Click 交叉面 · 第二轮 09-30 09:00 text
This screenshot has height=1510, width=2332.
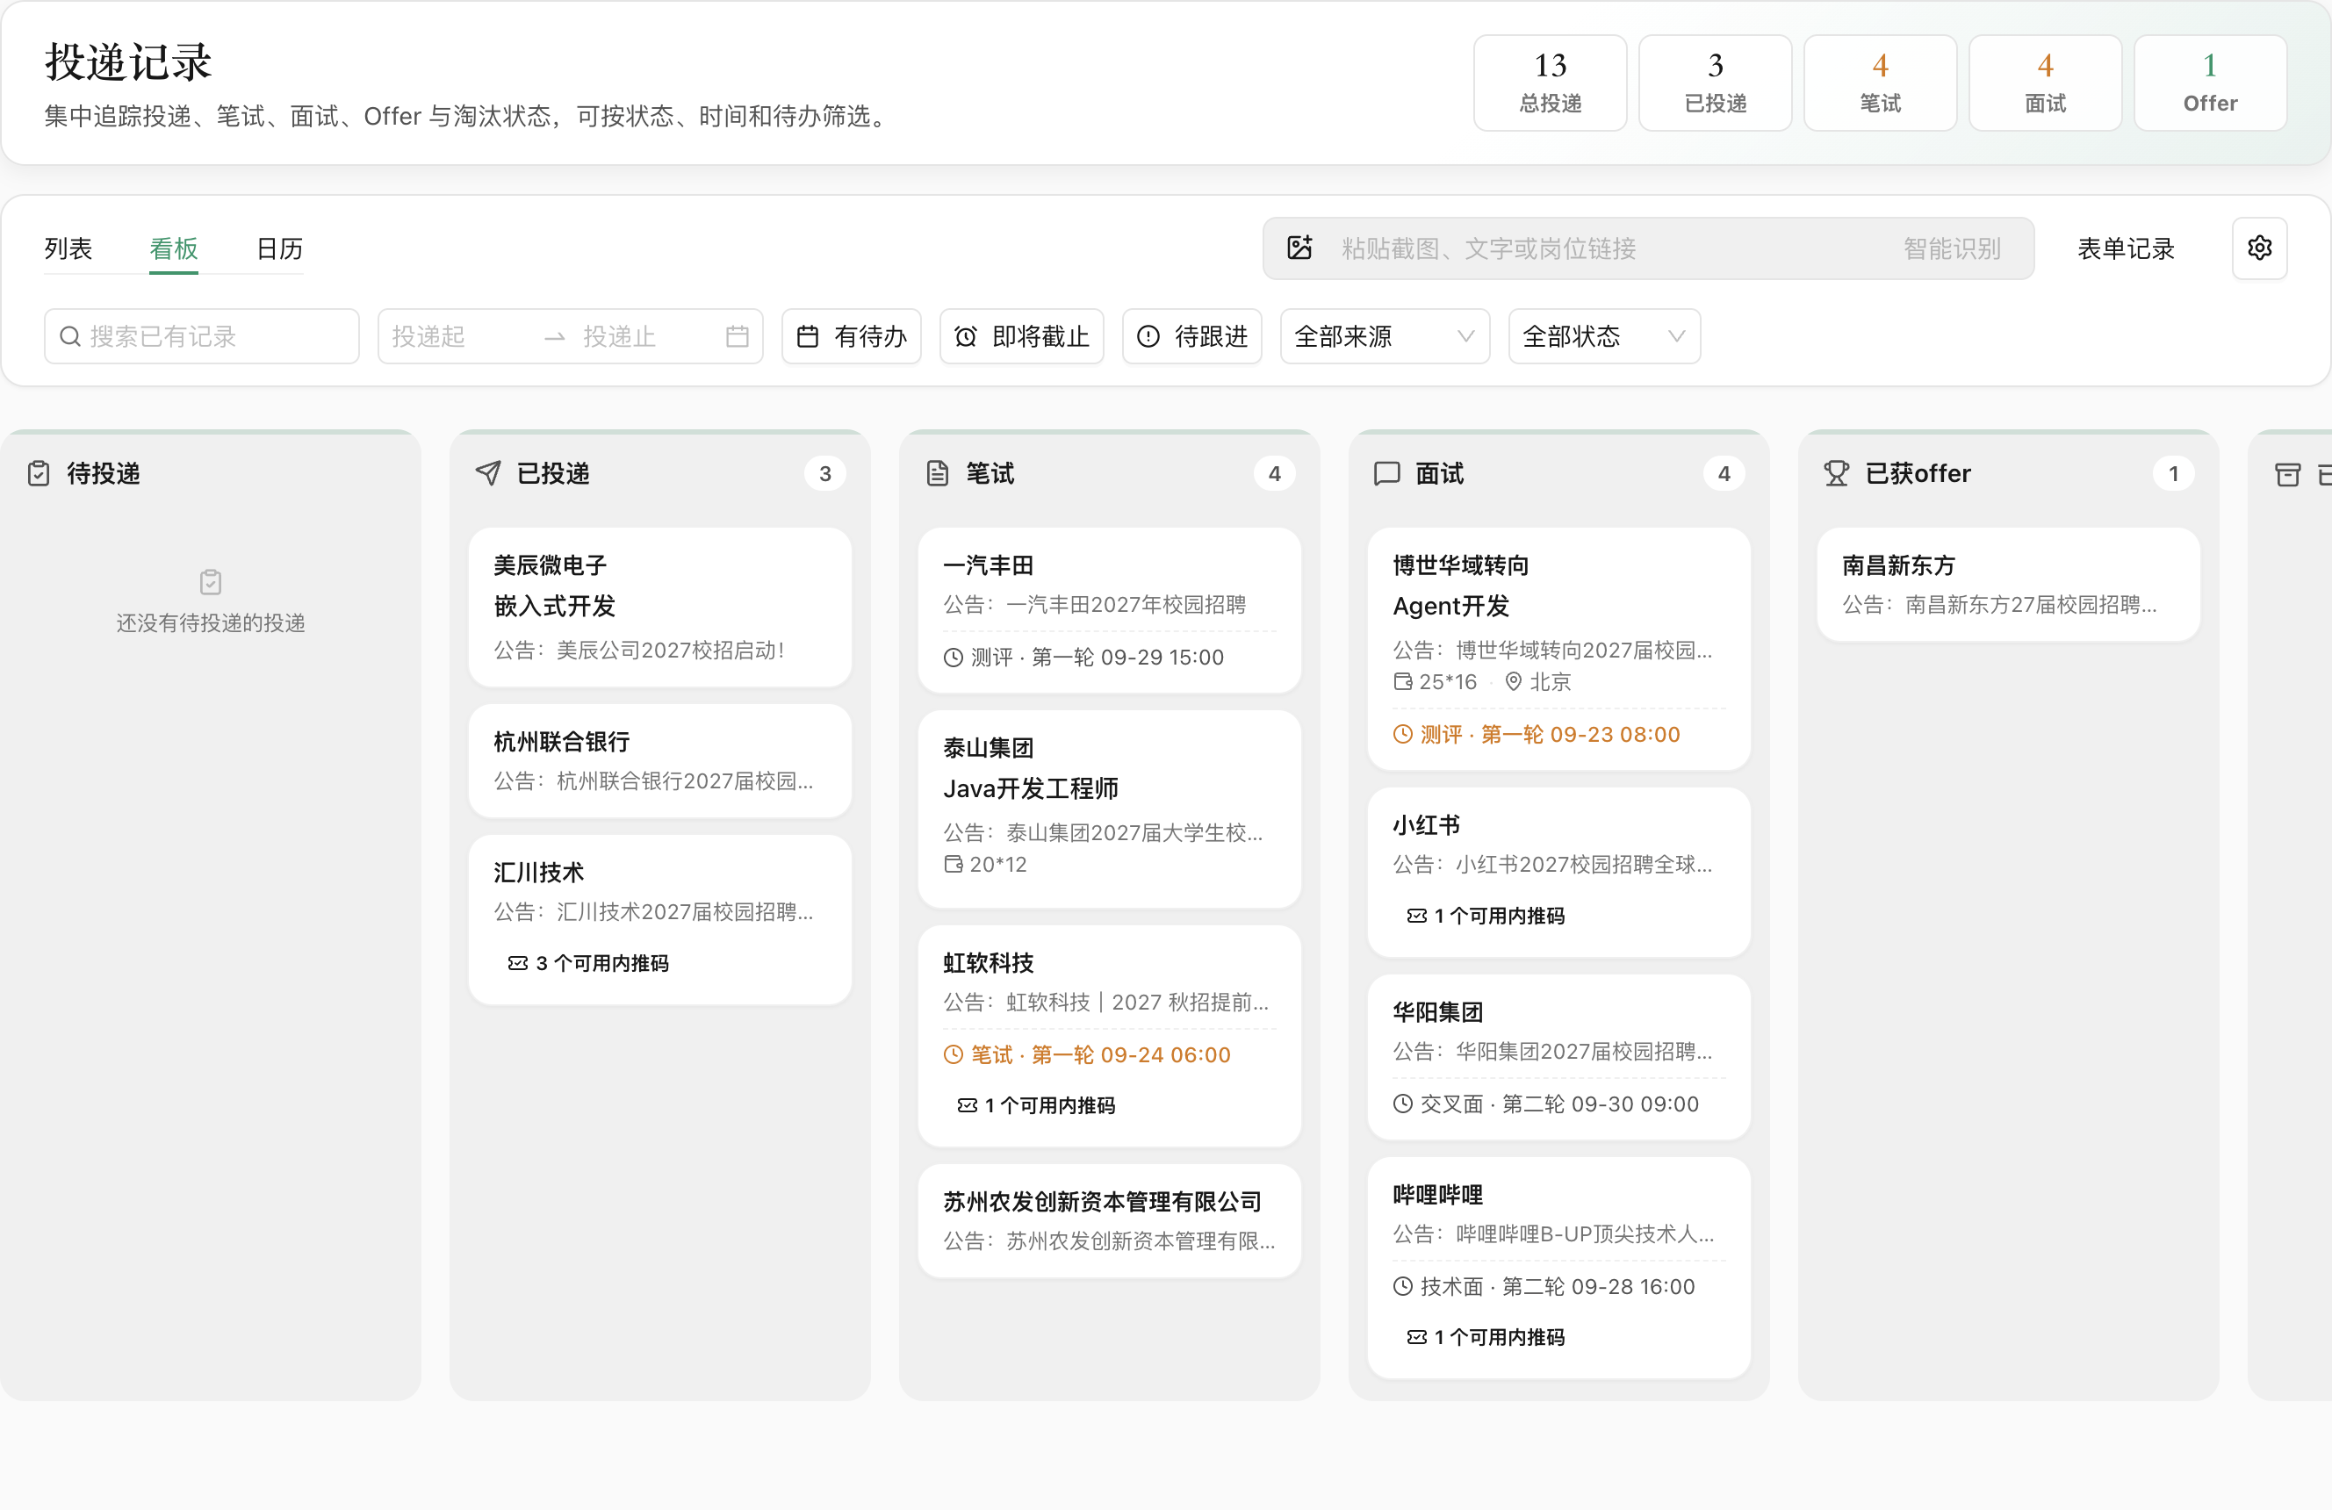pyautogui.click(x=1560, y=1104)
